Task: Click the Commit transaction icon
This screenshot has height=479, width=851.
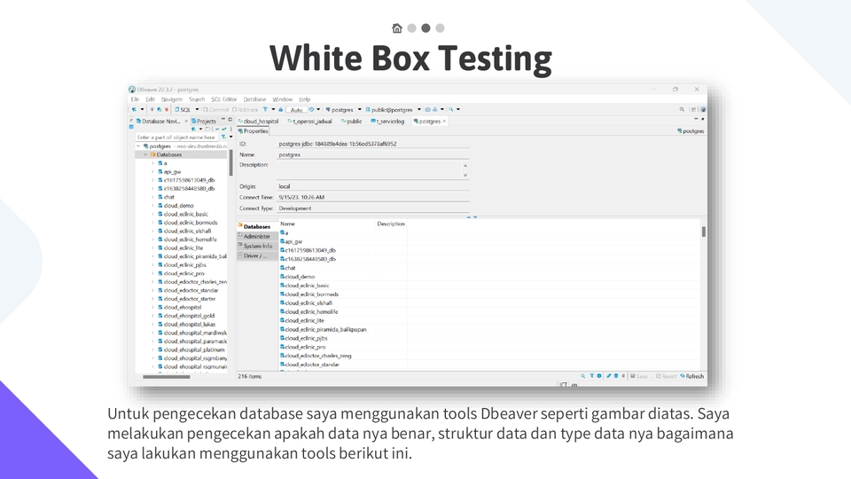Action: click(x=215, y=109)
